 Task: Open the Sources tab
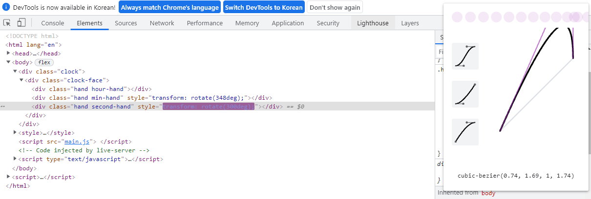tap(126, 23)
